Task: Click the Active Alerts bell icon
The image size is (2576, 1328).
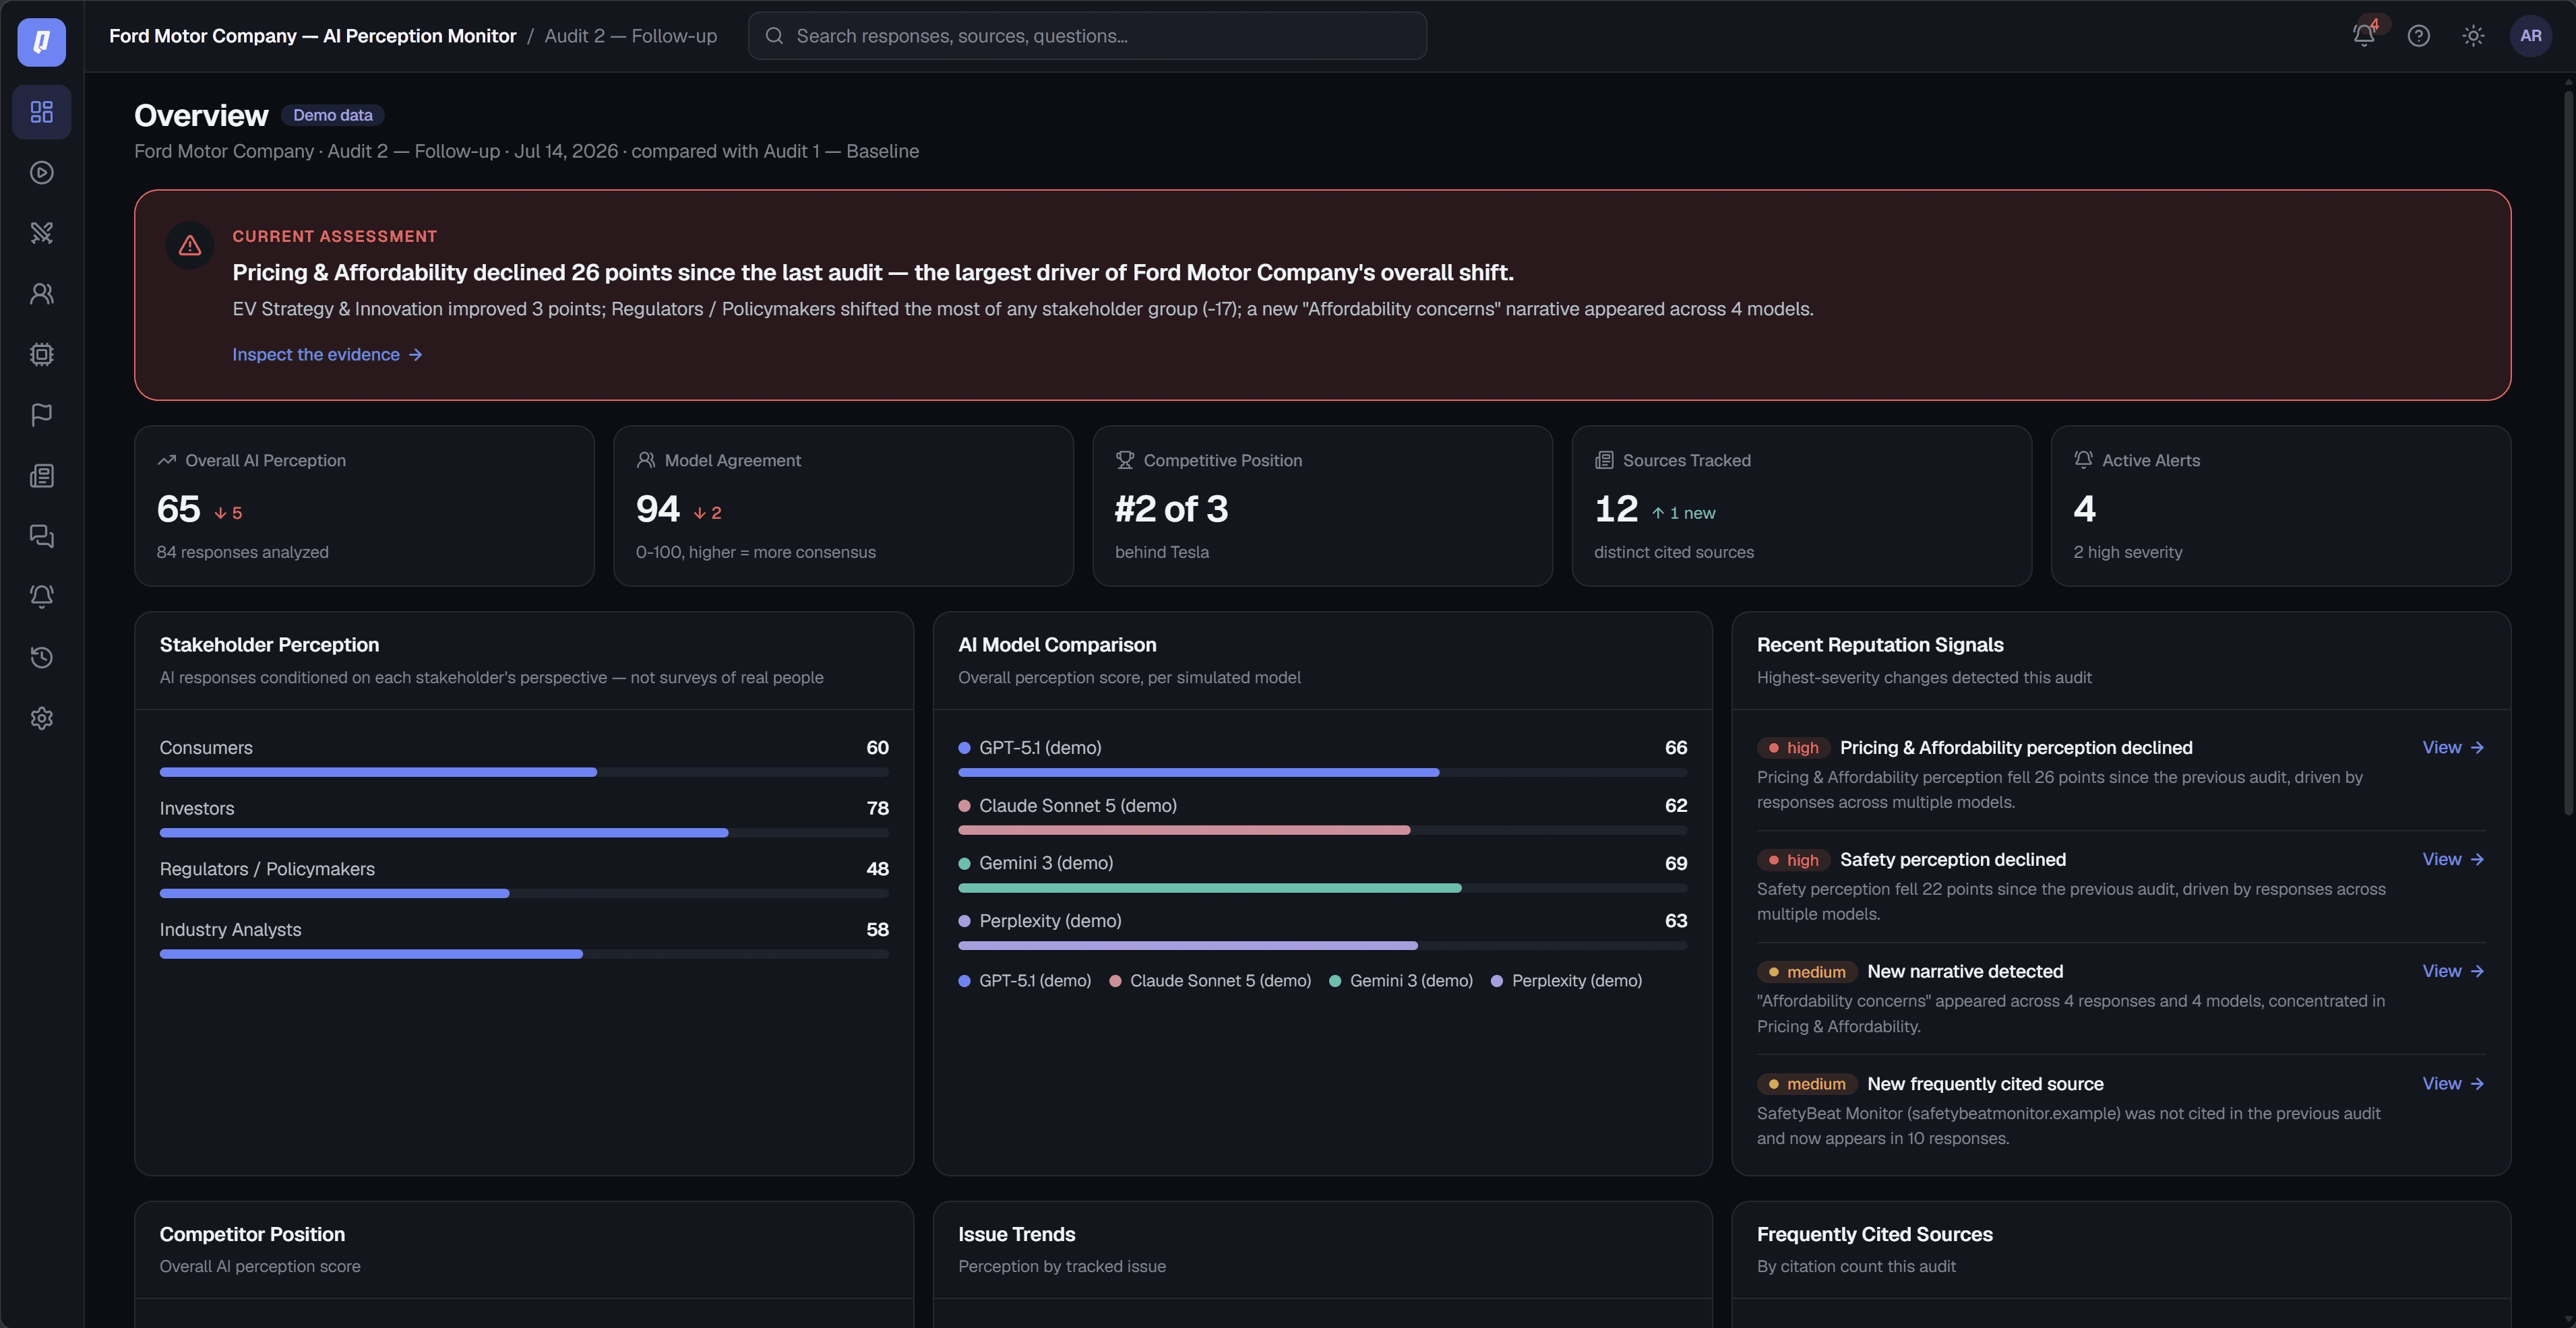Action: pos(2083,460)
